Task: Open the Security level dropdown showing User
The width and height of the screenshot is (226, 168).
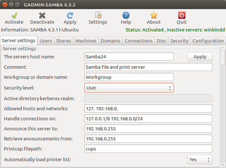Action: coord(129,88)
